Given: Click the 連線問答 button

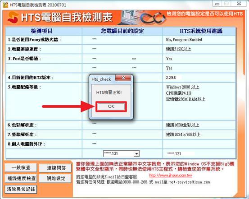Looking at the screenshot, I should 55,168.
